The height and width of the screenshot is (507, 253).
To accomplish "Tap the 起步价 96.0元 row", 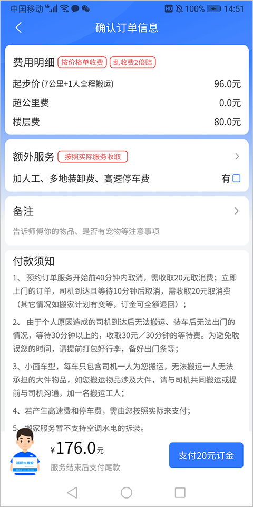I will (126, 84).
